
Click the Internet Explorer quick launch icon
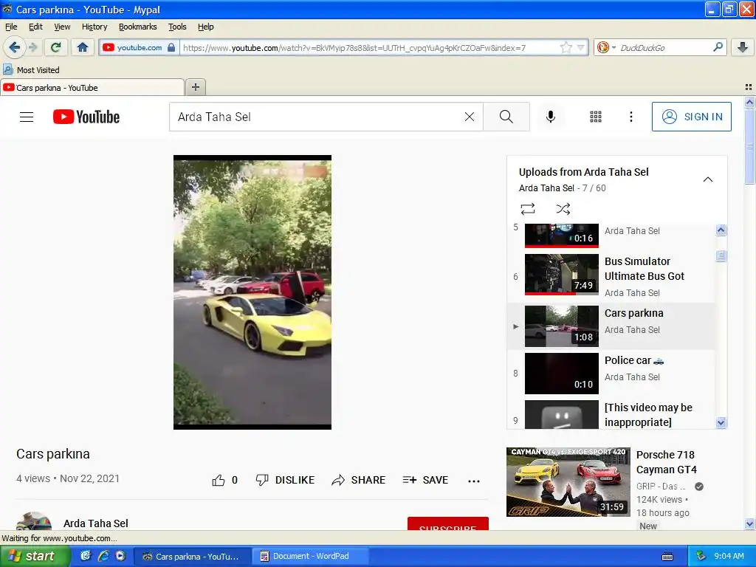(103, 556)
